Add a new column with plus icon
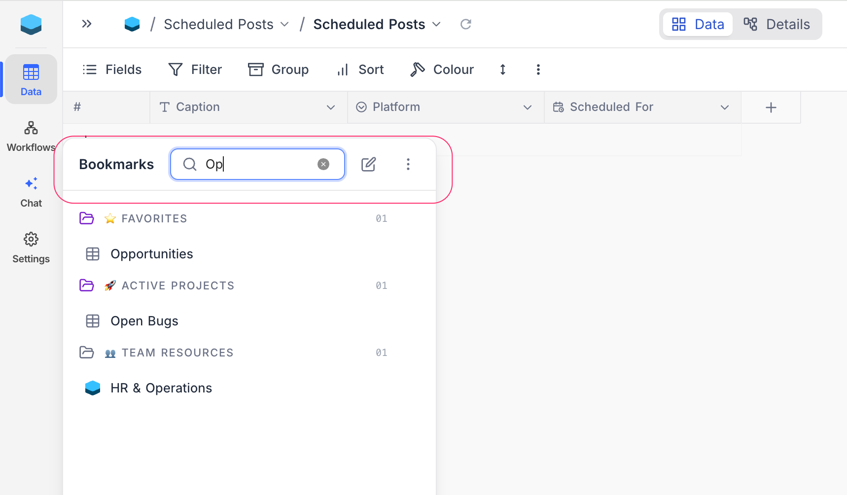The width and height of the screenshot is (847, 495). click(771, 107)
